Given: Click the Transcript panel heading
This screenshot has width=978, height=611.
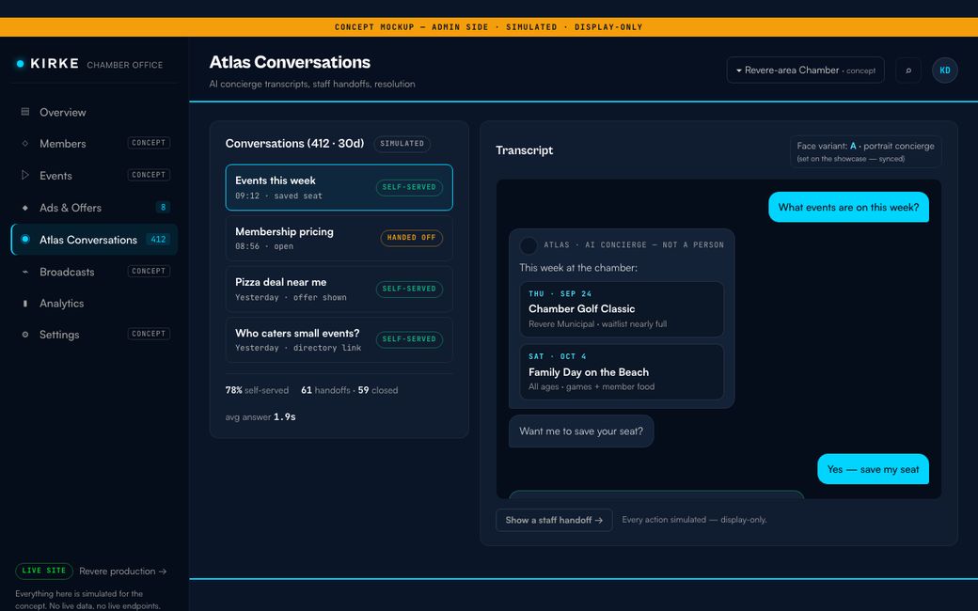Looking at the screenshot, I should (x=524, y=150).
